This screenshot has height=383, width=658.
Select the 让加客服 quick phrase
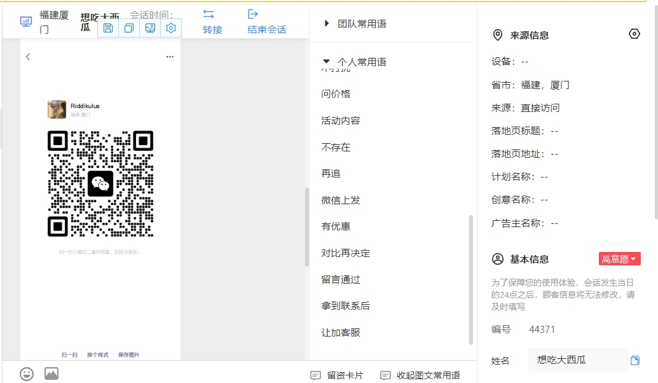[x=341, y=333]
